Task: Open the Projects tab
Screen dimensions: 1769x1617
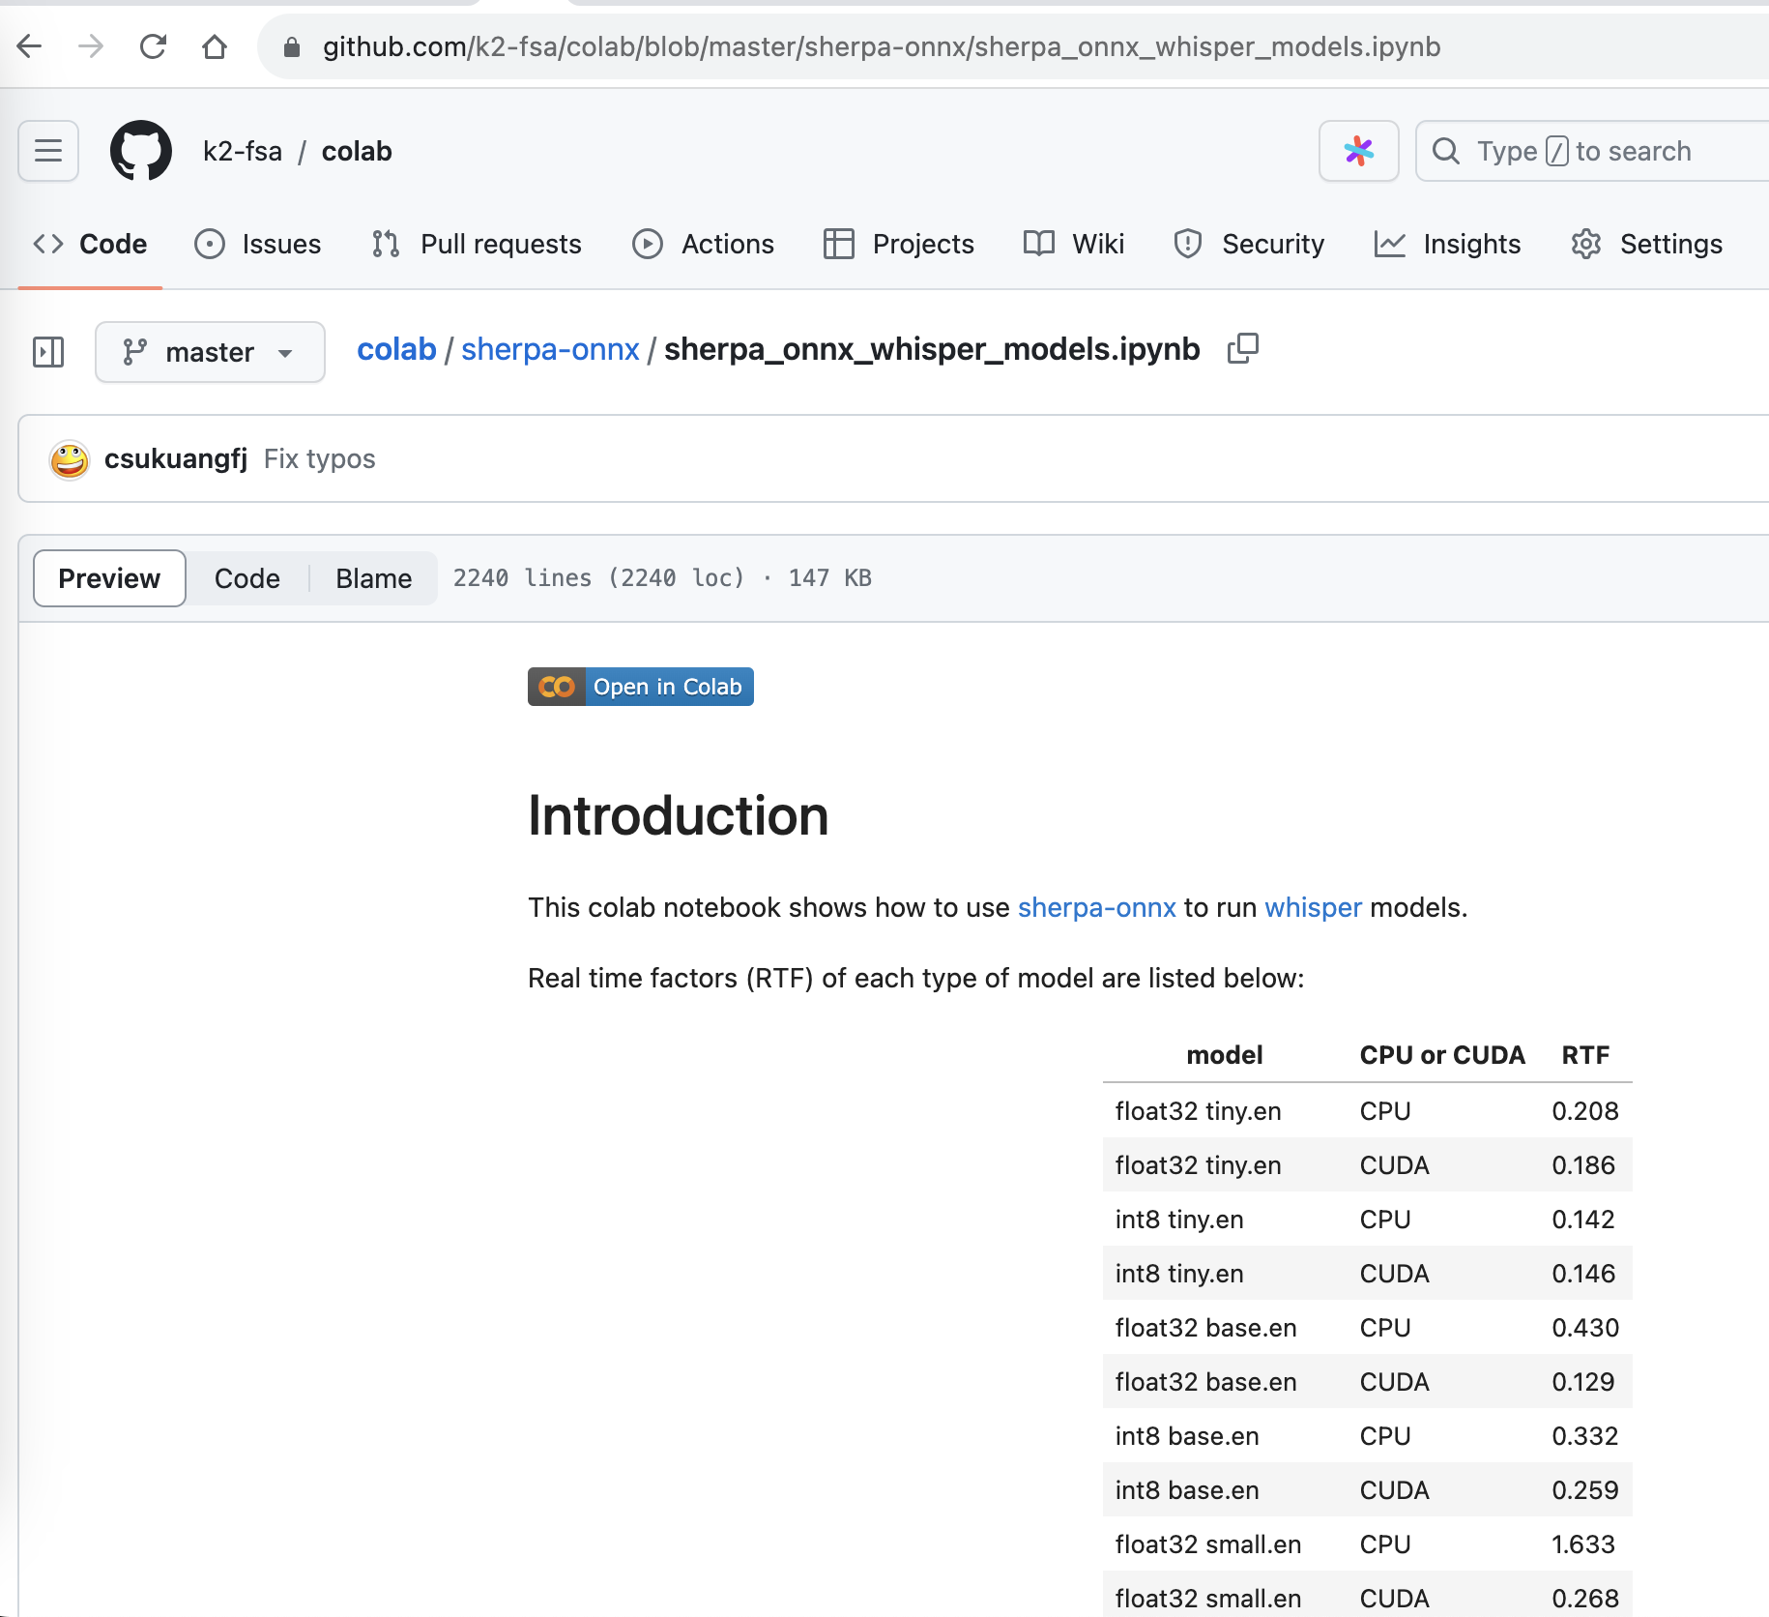Action: click(x=898, y=244)
